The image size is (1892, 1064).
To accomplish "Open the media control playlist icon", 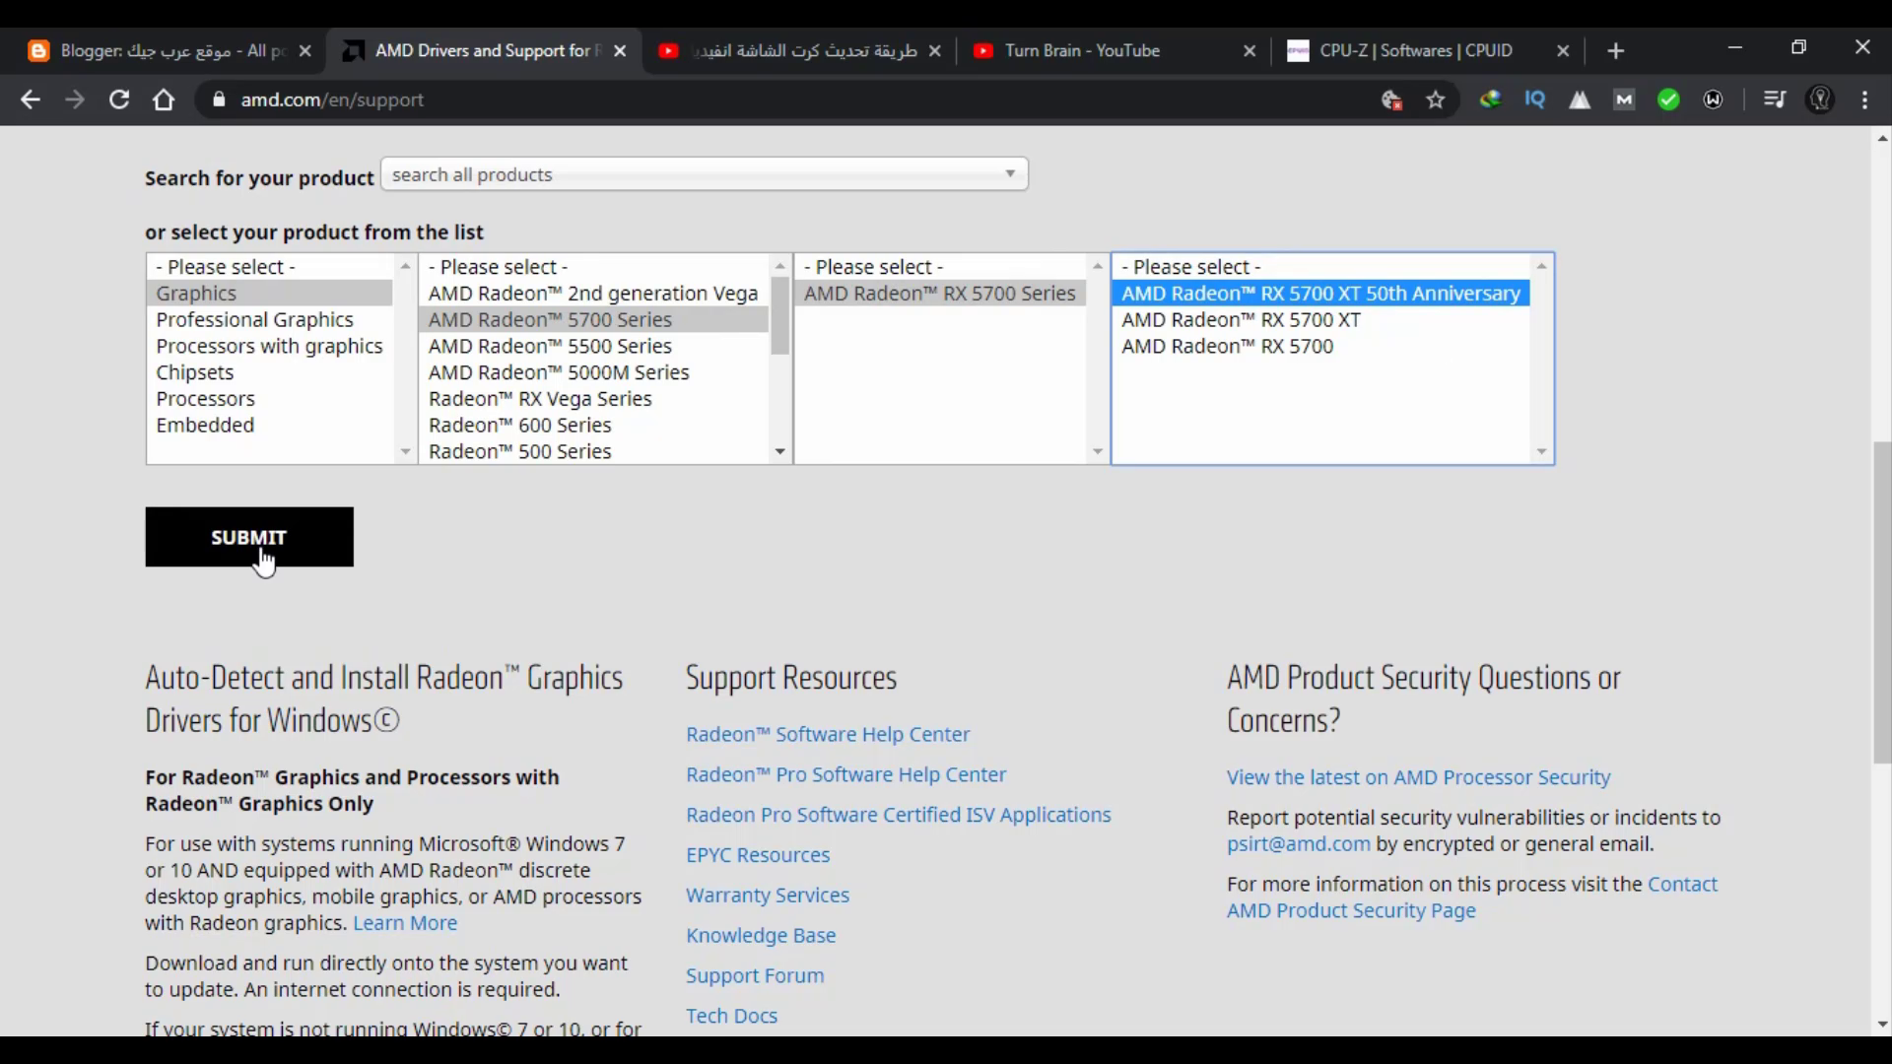I will point(1775,100).
